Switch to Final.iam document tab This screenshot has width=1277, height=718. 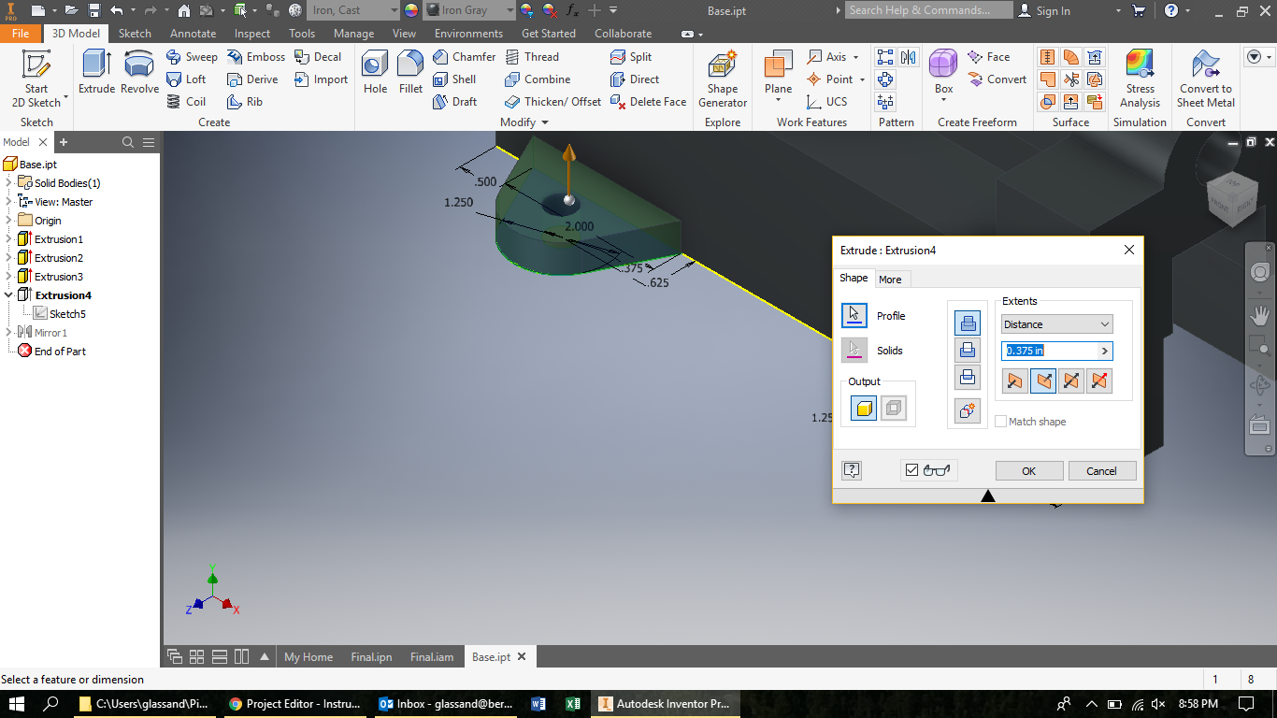pyautogui.click(x=432, y=657)
